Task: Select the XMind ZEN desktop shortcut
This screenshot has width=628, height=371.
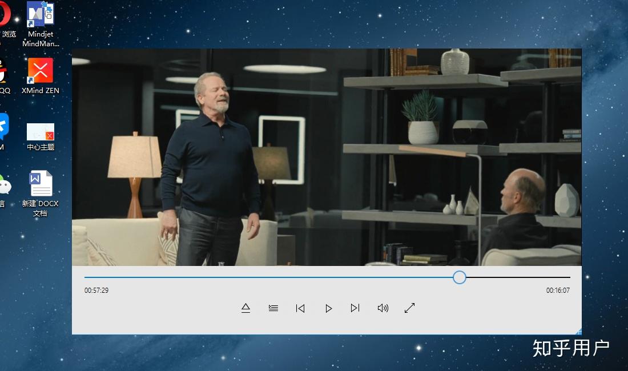Action: click(x=41, y=76)
